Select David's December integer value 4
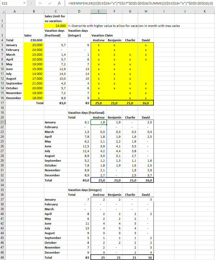The image size is (215, 260). [146, 253]
